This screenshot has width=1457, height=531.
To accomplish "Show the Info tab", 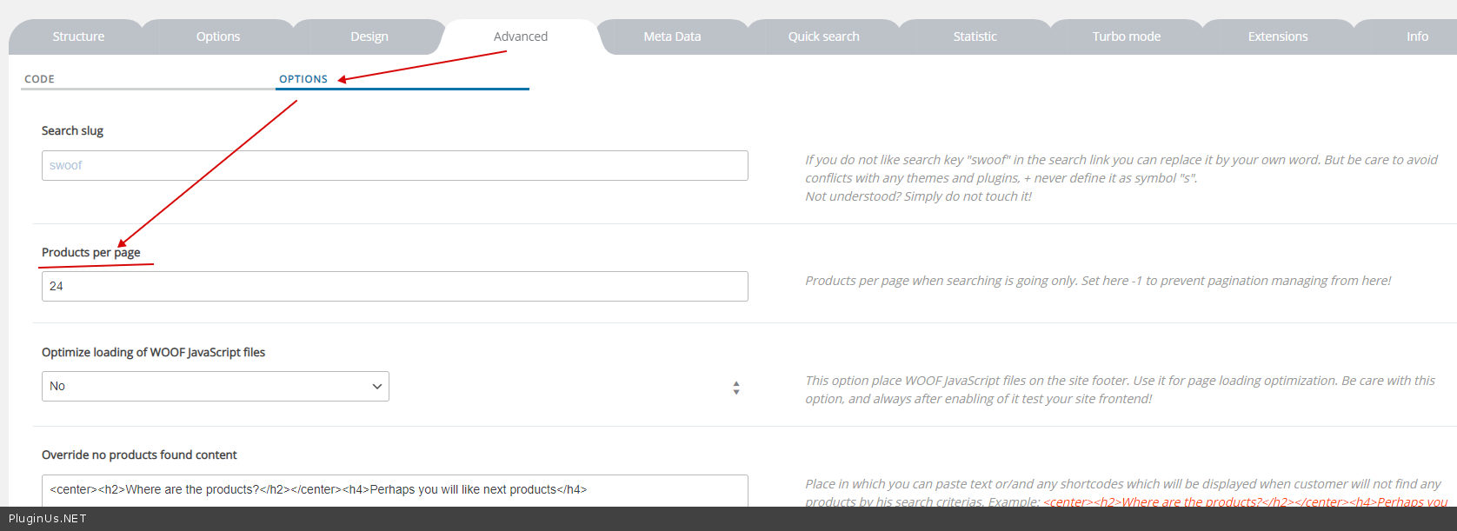I will pyautogui.click(x=1417, y=37).
